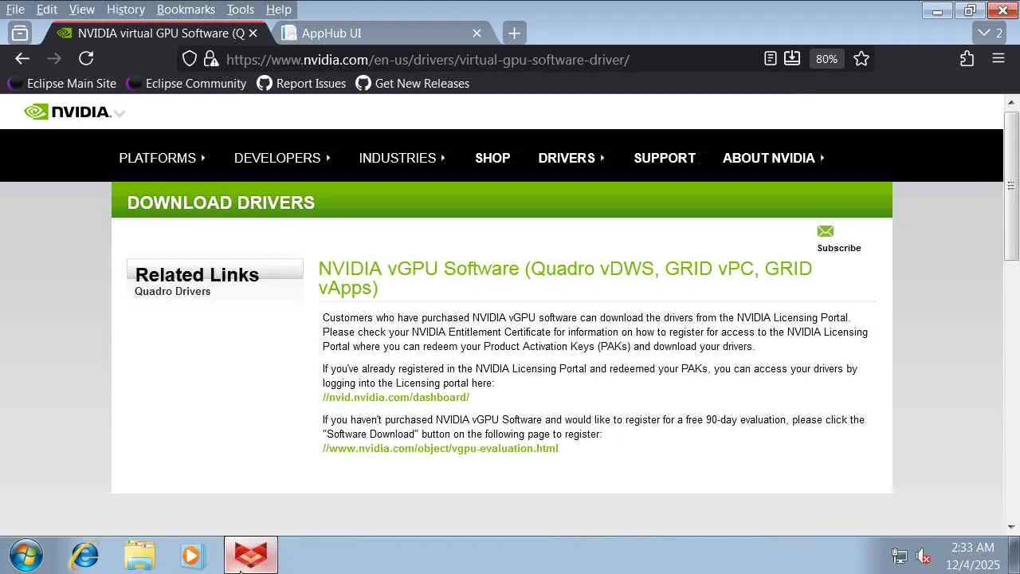Click the Subscribe text link
1020x574 pixels.
pyautogui.click(x=839, y=248)
